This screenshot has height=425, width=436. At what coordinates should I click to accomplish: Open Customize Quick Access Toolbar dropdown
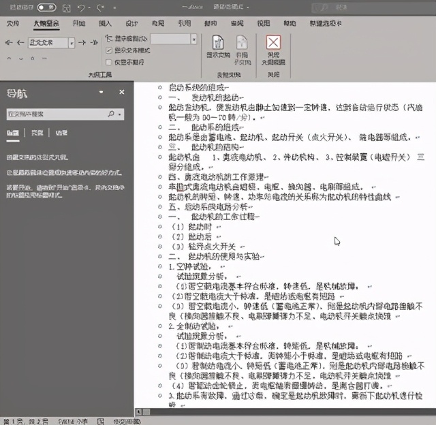coord(114,7)
